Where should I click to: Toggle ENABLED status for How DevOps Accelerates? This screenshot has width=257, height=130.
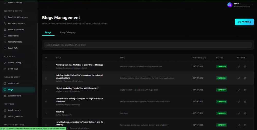coord(222,125)
